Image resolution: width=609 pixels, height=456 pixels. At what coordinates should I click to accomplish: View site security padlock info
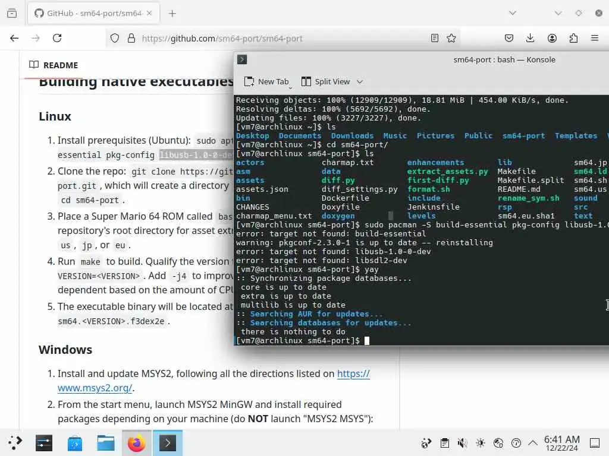click(x=131, y=38)
